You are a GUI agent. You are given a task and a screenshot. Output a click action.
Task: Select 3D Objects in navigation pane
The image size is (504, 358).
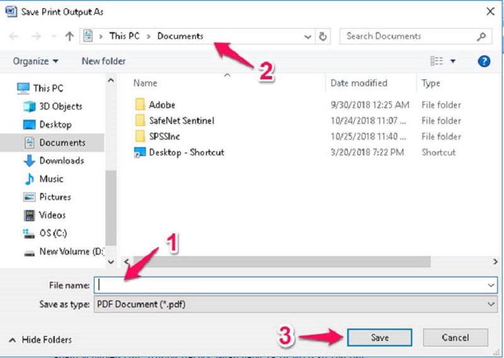tap(53, 106)
